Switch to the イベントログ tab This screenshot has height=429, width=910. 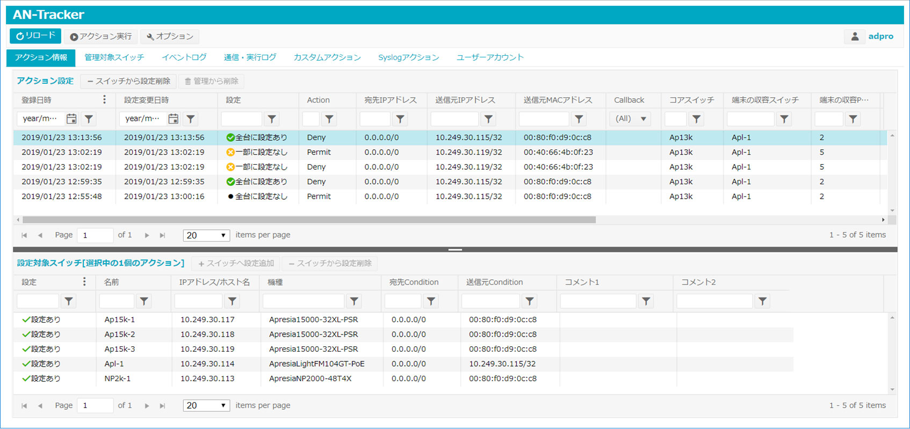coord(184,57)
